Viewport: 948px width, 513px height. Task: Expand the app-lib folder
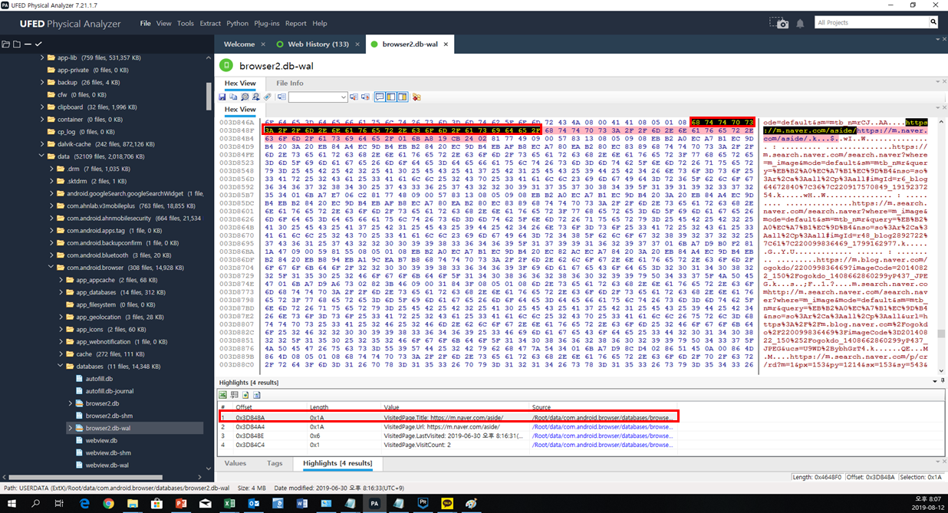pyautogui.click(x=43, y=58)
